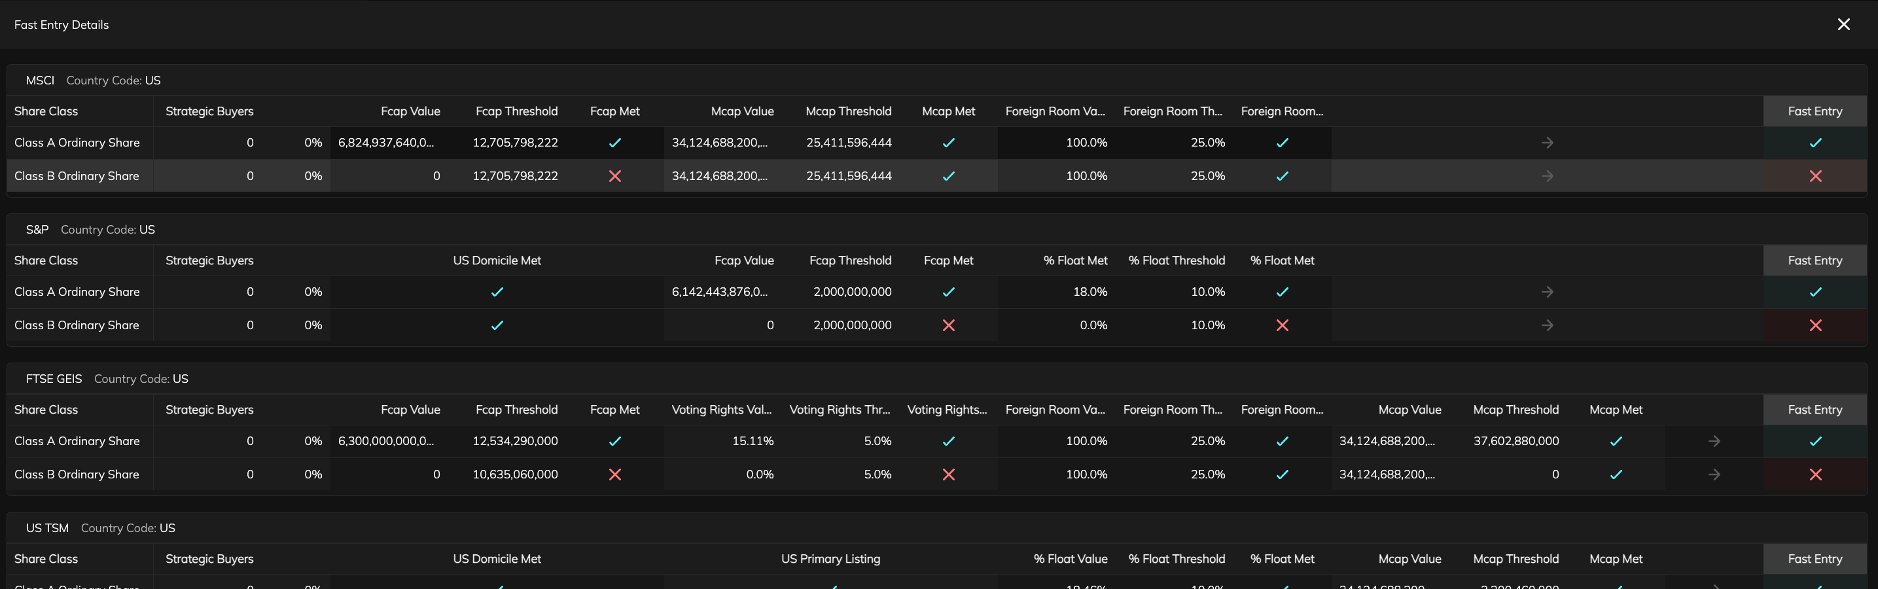Click arrow icon in MSCI Class A row

click(1547, 143)
